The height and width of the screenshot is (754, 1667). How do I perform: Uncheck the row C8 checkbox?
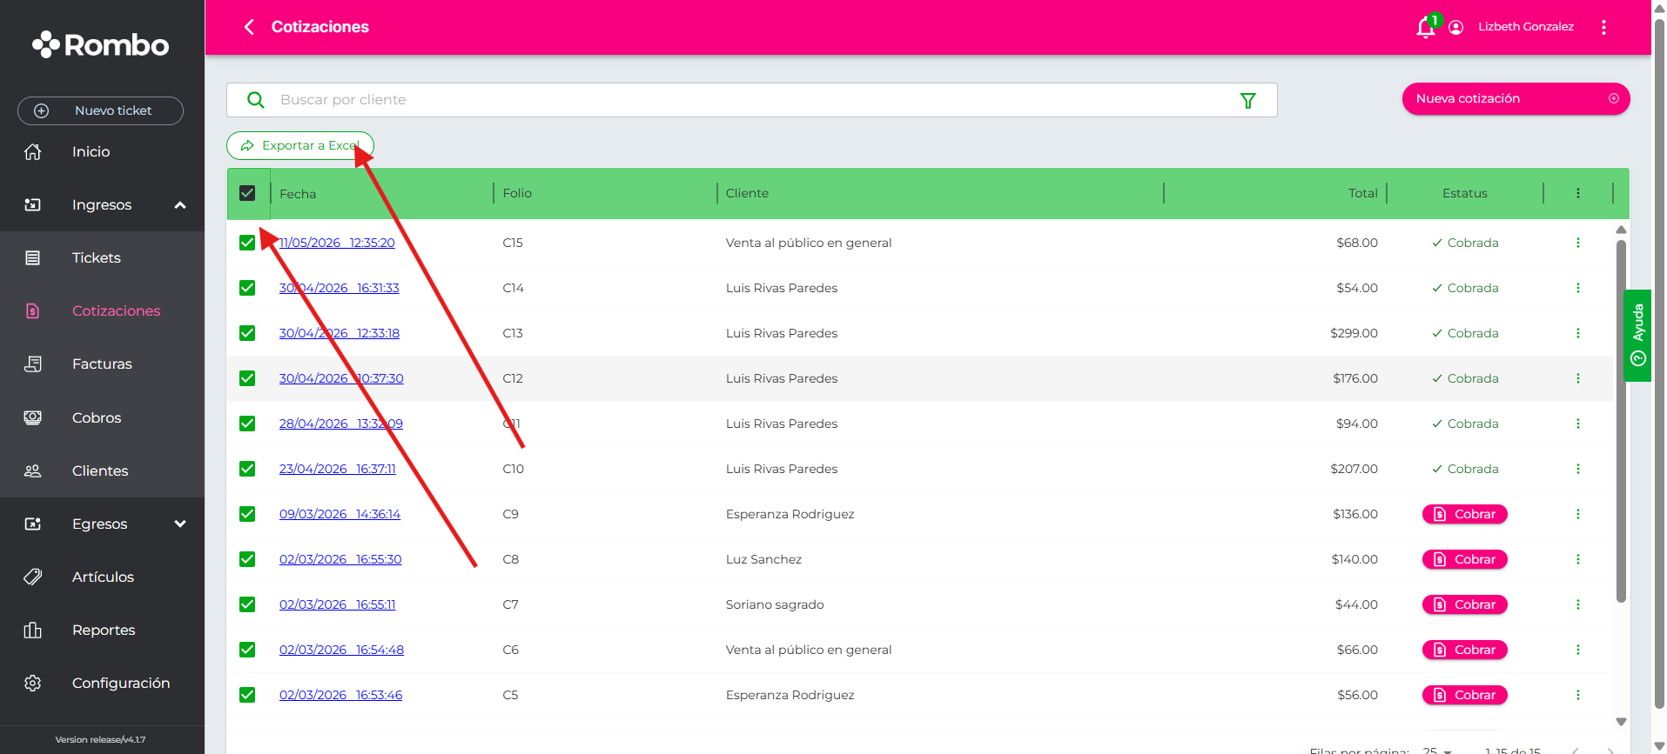(x=247, y=559)
